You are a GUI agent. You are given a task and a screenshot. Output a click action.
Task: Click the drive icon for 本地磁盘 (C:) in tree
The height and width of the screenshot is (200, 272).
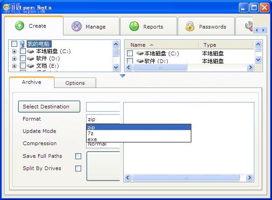tap(30, 51)
